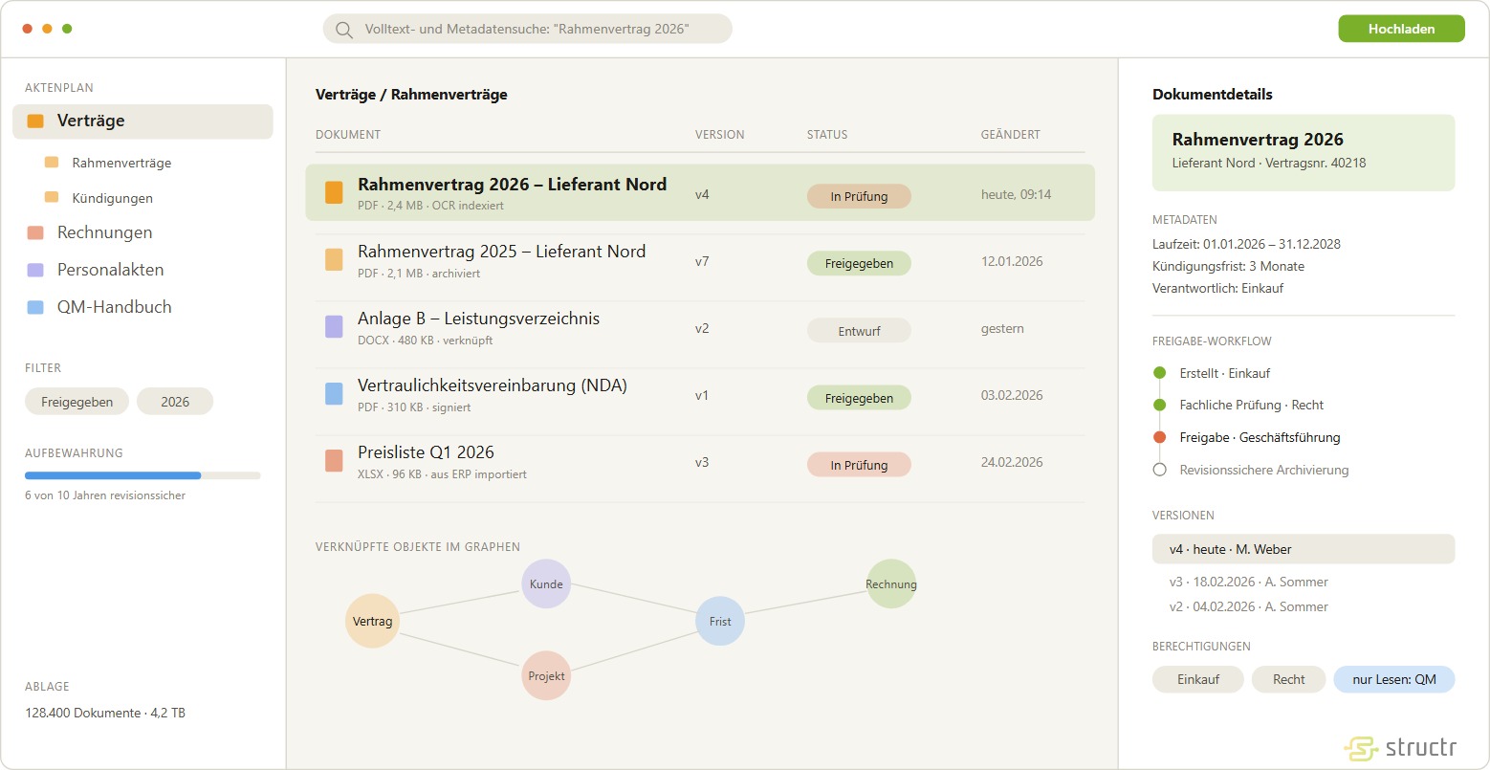
Task: Click In Prüfung status of Preisliste Q1
Action: click(859, 465)
